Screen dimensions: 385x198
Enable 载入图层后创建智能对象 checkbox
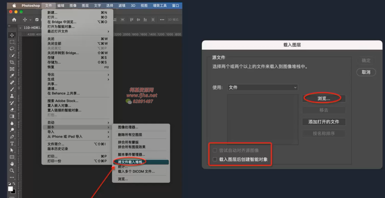tap(215, 160)
